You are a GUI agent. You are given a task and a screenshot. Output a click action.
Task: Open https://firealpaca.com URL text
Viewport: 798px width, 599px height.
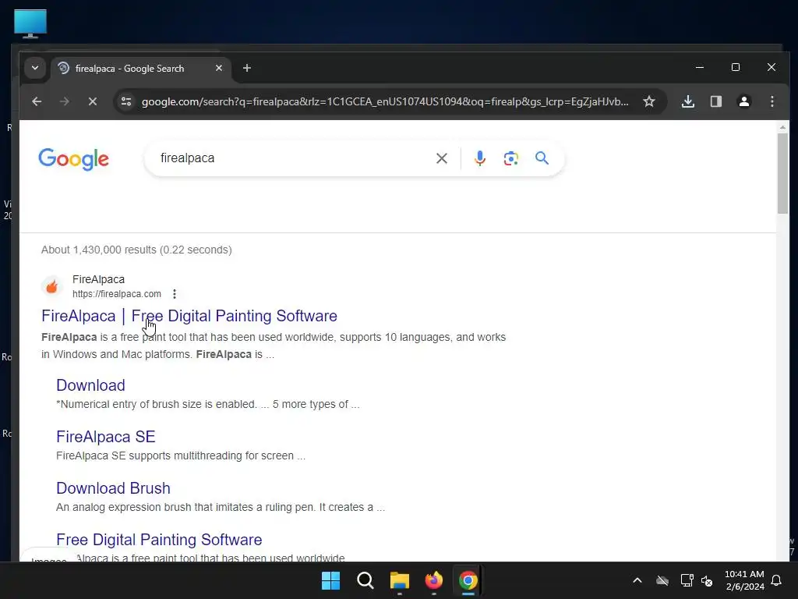[x=117, y=294]
